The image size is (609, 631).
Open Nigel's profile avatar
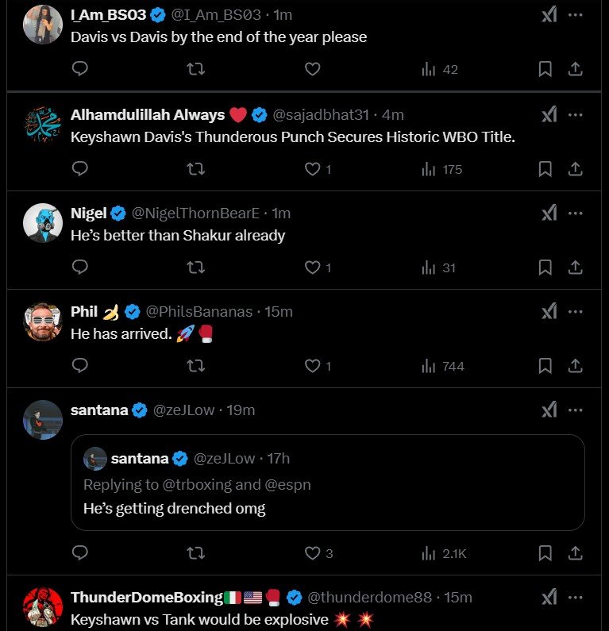(x=43, y=223)
